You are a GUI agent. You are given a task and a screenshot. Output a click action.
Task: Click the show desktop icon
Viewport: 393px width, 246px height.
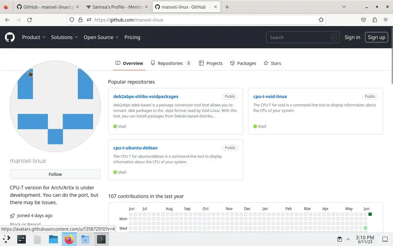(x=385, y=239)
